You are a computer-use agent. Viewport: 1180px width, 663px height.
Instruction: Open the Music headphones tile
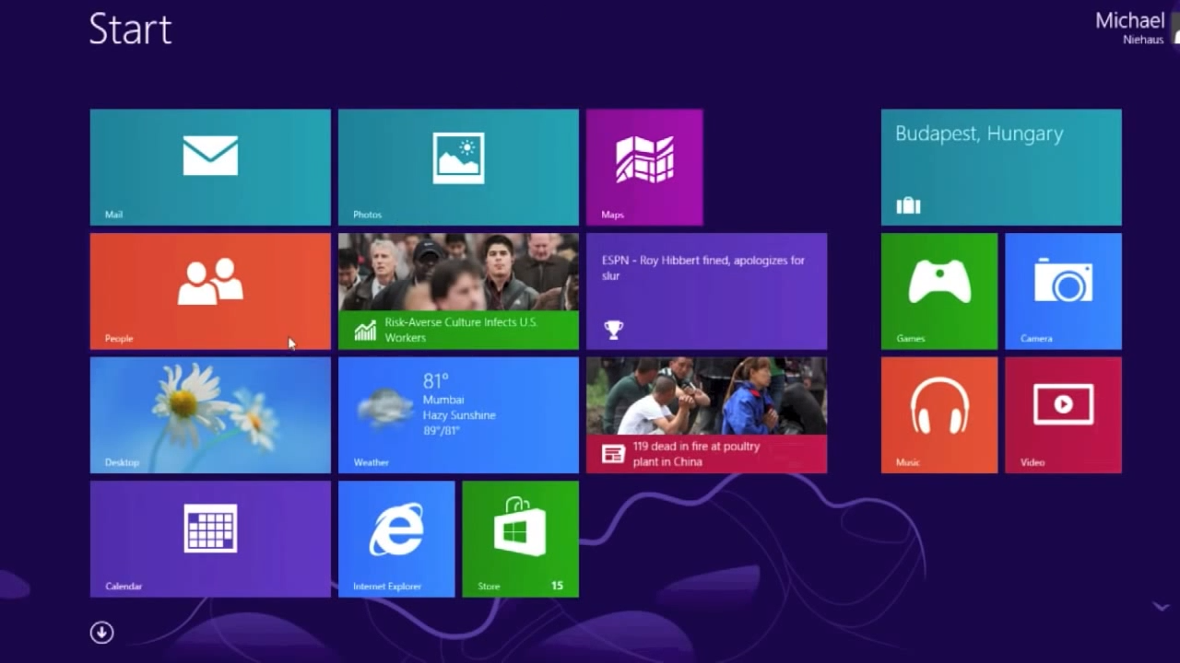(x=939, y=415)
